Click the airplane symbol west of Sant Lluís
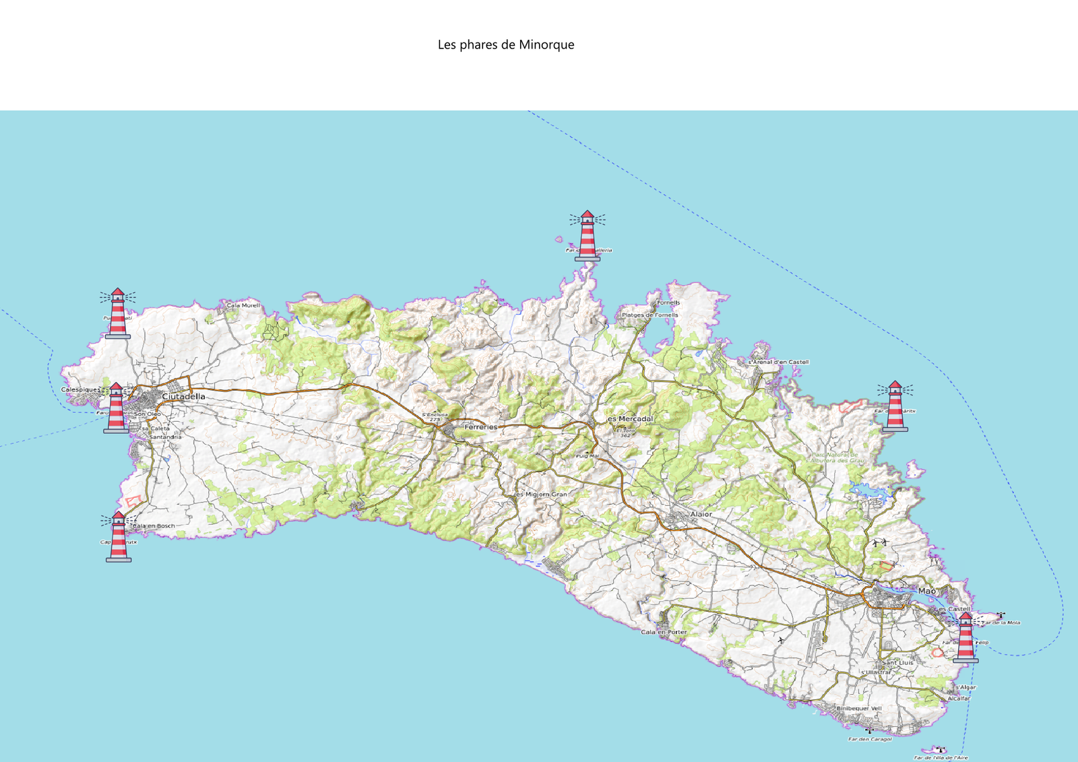 (781, 639)
